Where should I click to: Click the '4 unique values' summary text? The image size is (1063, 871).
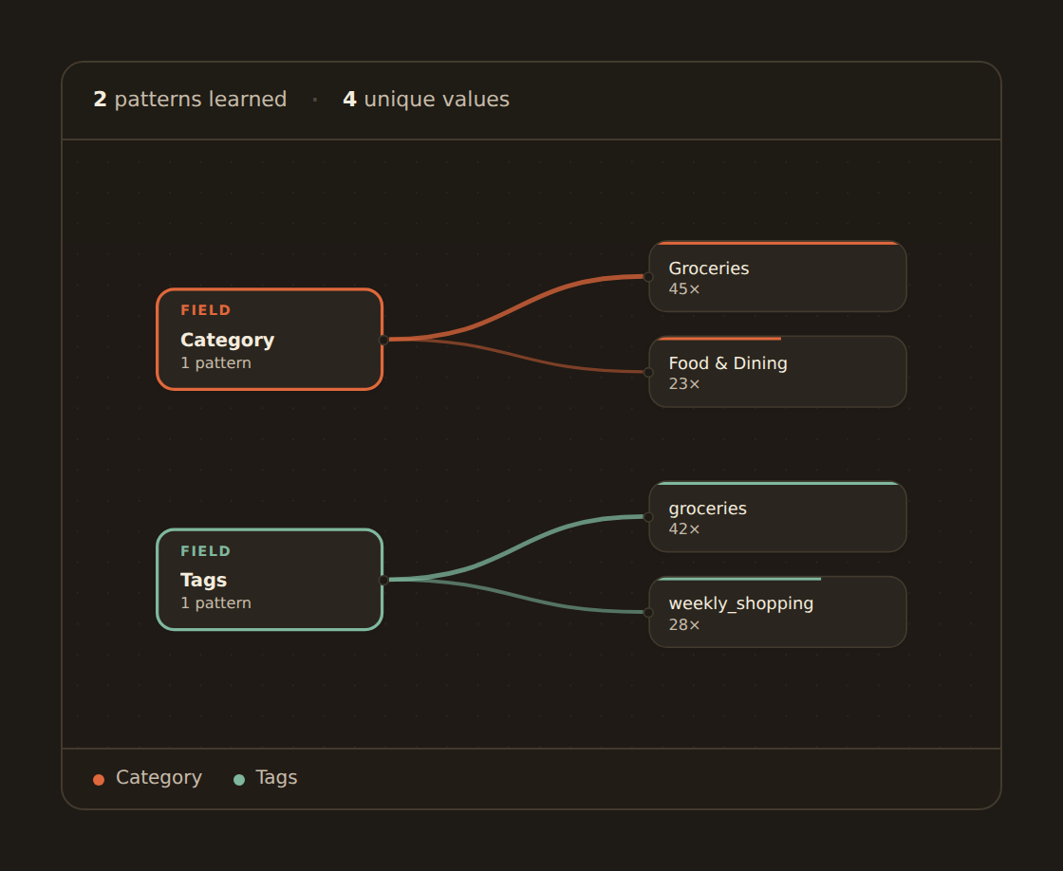[x=426, y=100]
